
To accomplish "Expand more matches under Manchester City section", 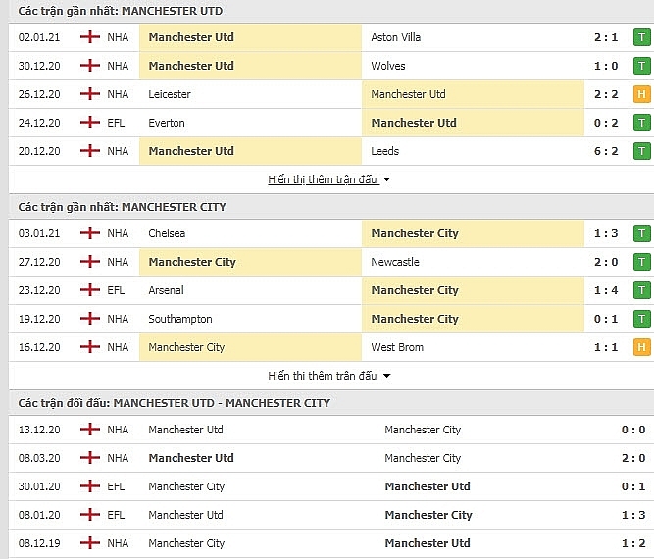I will 323,376.
